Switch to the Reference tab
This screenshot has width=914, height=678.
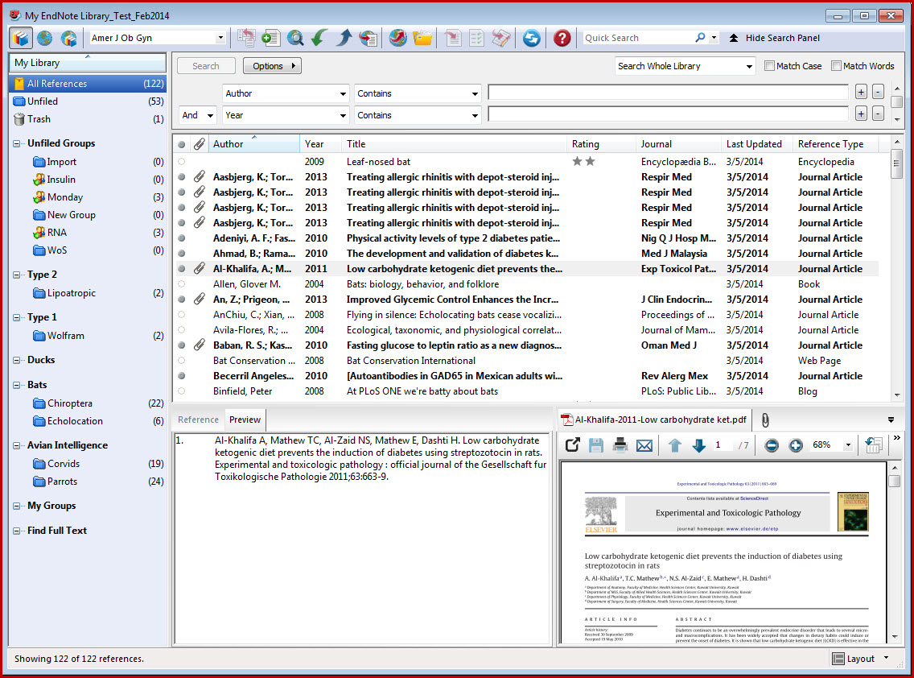pos(198,420)
